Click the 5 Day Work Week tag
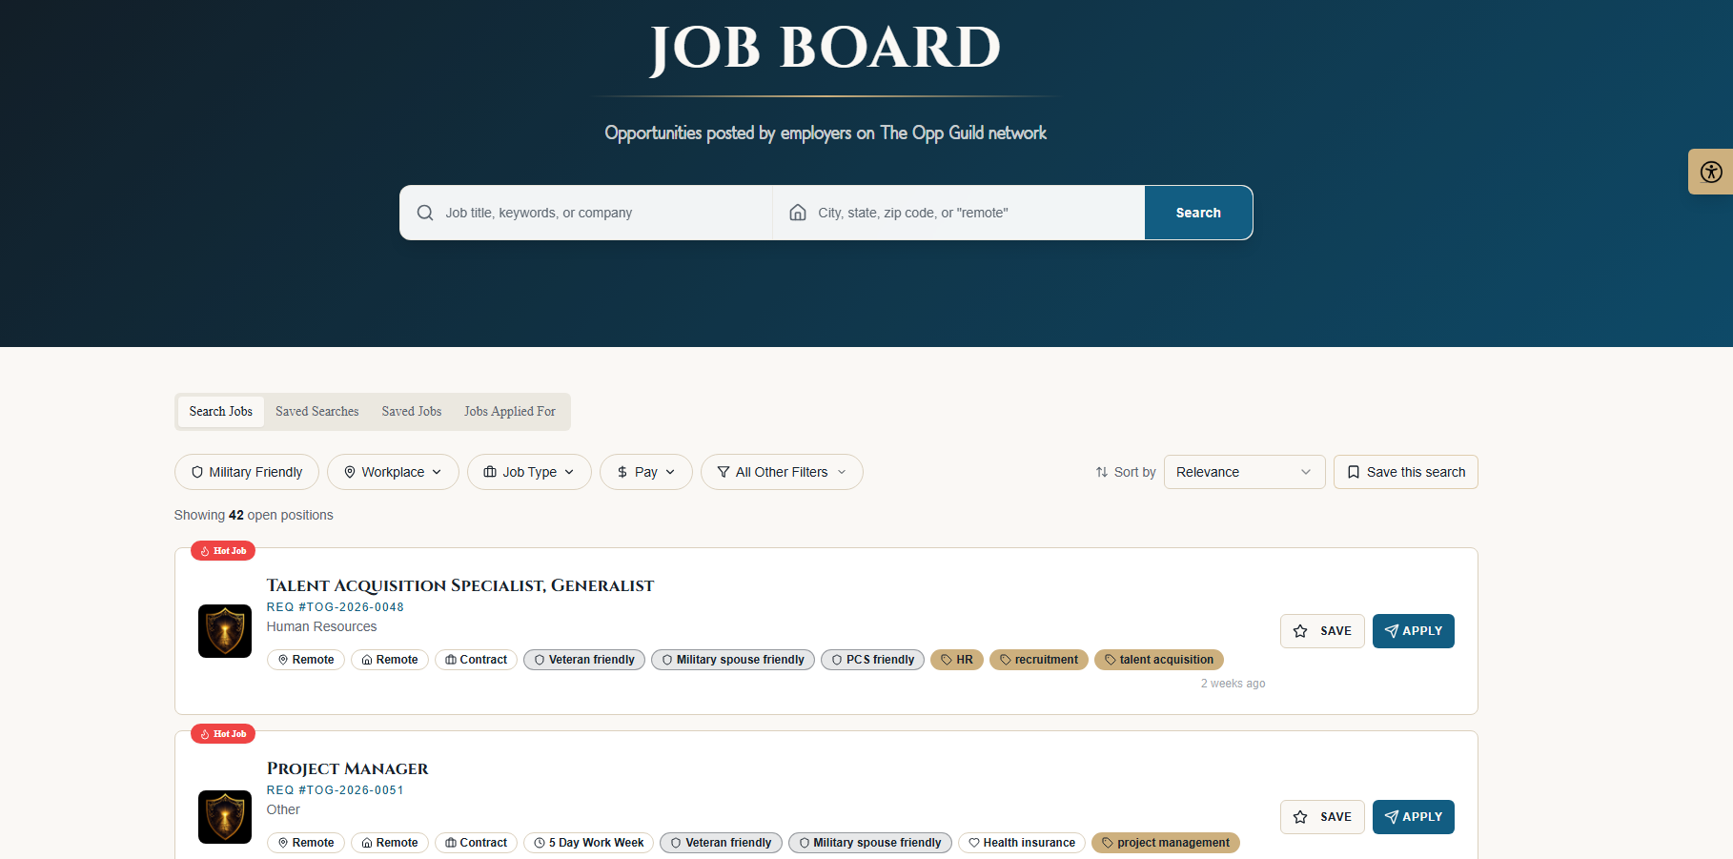This screenshot has width=1733, height=859. pos(588,843)
